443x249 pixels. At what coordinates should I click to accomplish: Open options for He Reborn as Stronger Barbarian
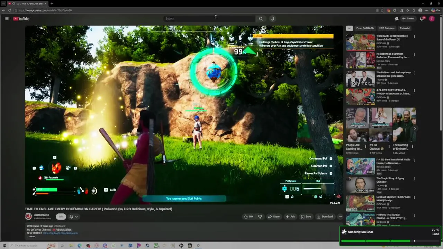[x=414, y=55]
